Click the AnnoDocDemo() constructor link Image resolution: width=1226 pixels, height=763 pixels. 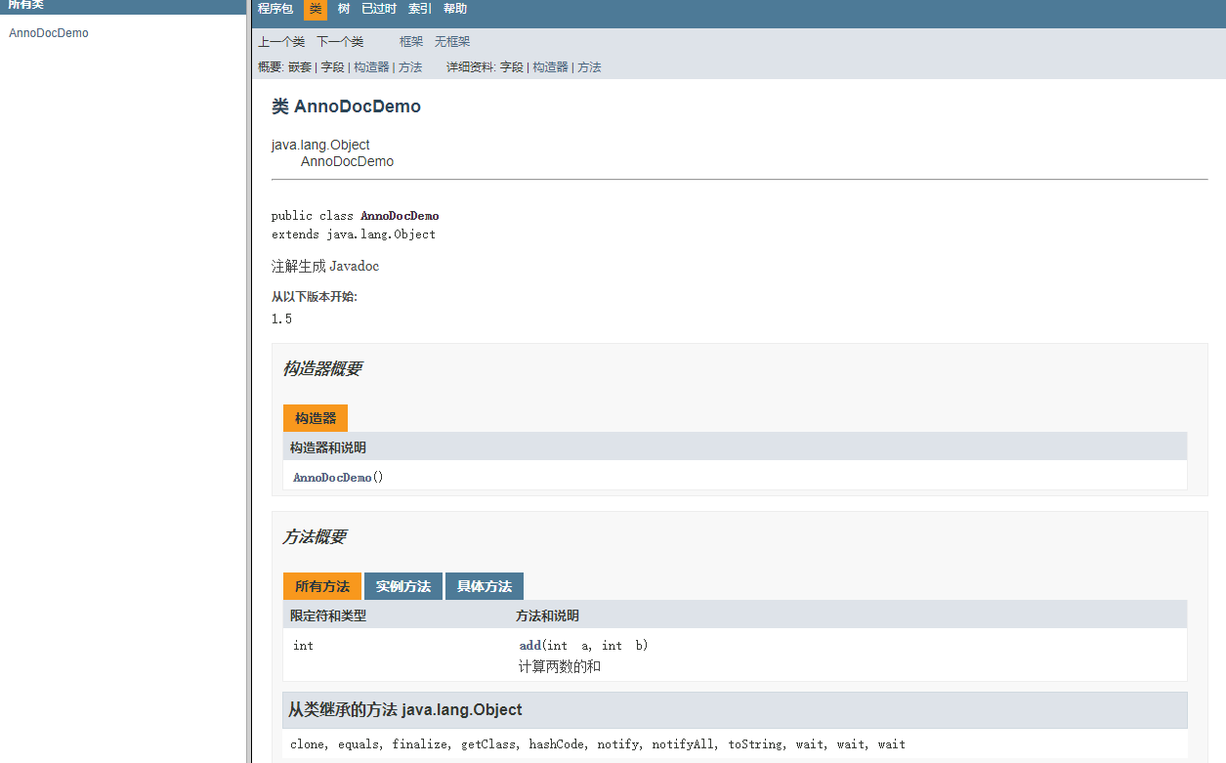[x=332, y=478]
